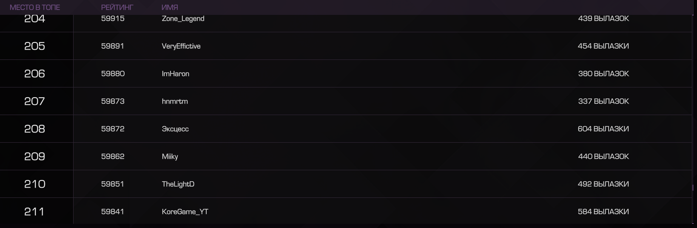697x228 pixels.
Task: Click the 584 ВЫЛАЗКИ count
Action: click(603, 212)
